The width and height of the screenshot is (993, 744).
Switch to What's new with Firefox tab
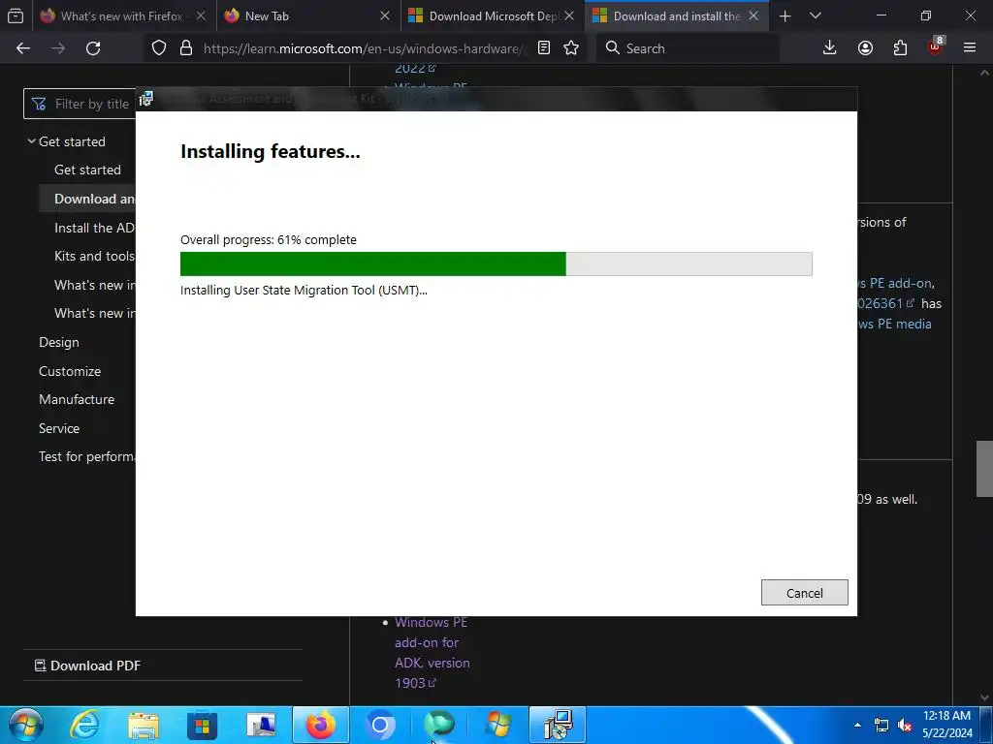point(122,15)
